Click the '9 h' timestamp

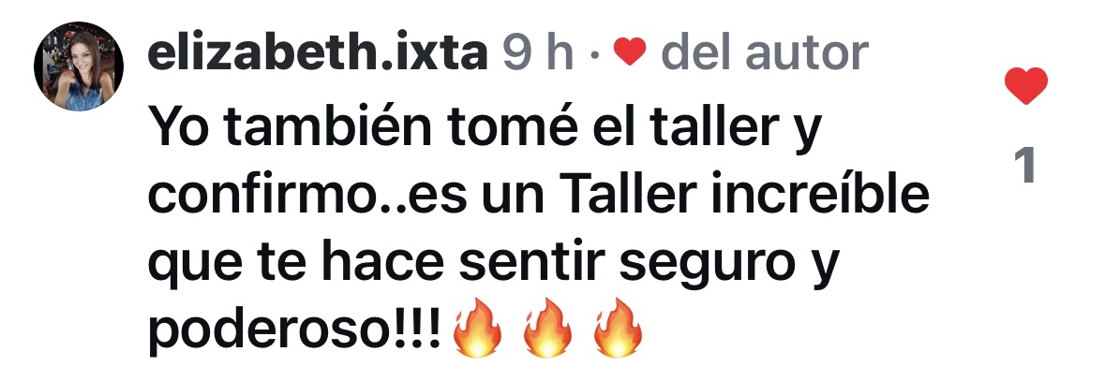click(x=538, y=52)
